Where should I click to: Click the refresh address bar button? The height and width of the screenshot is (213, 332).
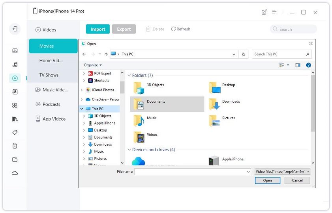244,54
